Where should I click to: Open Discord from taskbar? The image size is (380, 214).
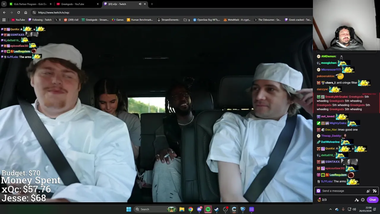point(199,209)
